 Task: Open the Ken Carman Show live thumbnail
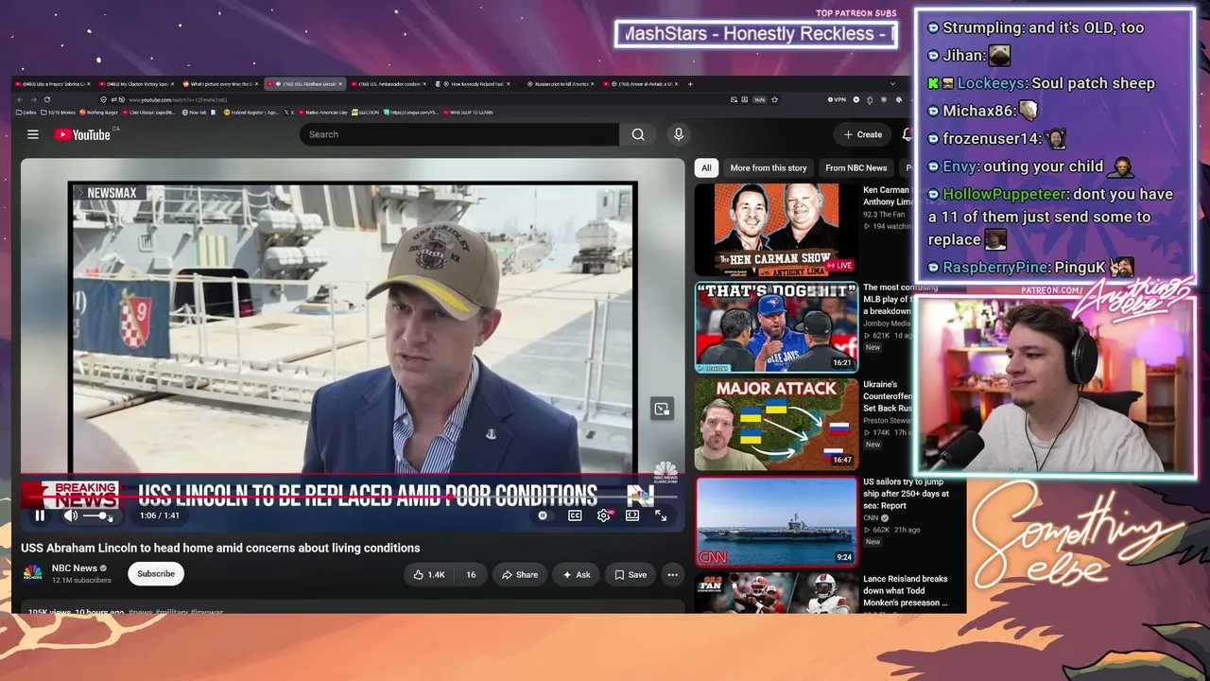pos(776,230)
